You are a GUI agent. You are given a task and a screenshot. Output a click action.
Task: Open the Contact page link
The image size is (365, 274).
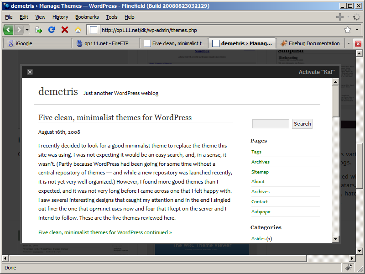pyautogui.click(x=260, y=202)
